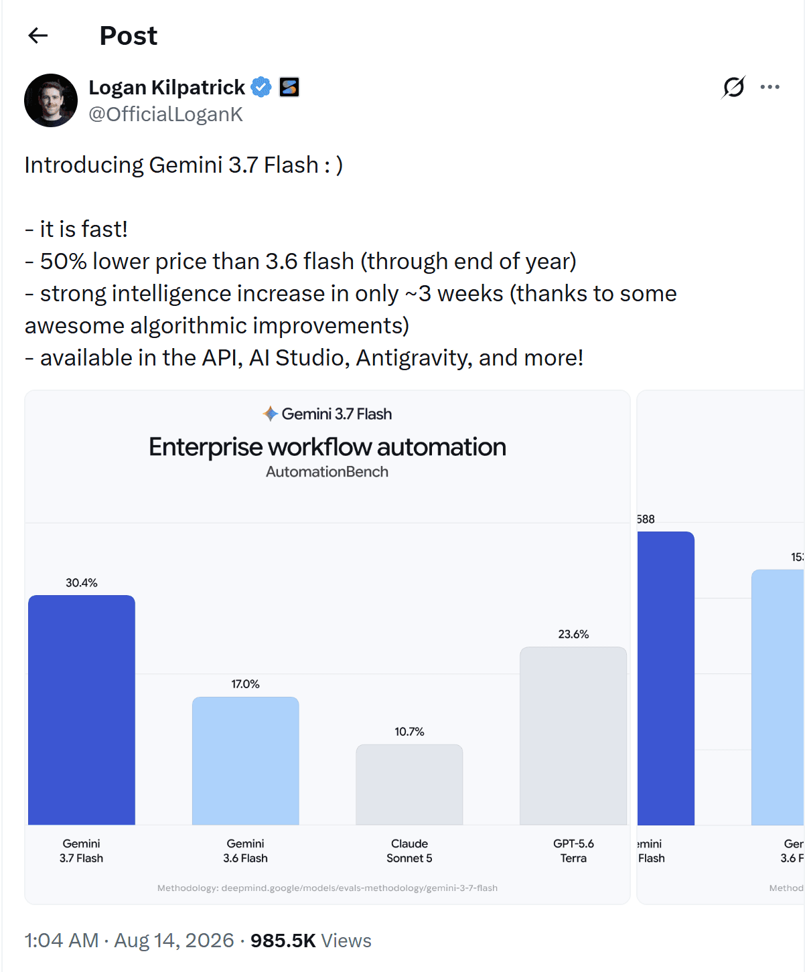Click the methodology URL under the chart
This screenshot has width=805, height=972.
click(327, 888)
